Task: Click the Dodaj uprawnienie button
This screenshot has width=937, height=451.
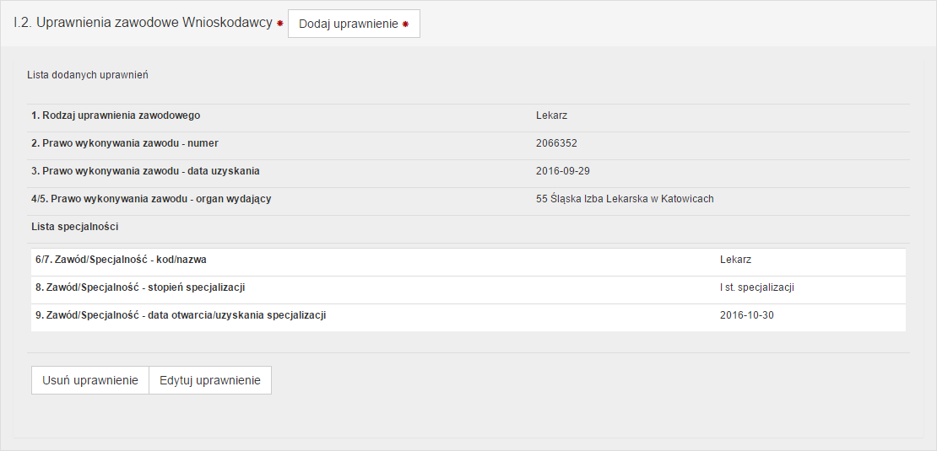Action: pos(353,24)
